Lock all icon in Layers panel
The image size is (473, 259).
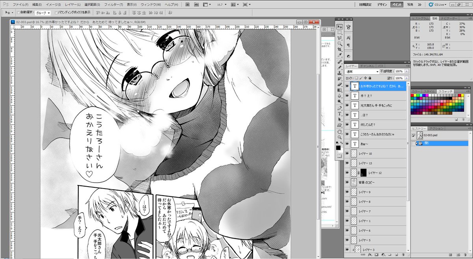coord(370,78)
